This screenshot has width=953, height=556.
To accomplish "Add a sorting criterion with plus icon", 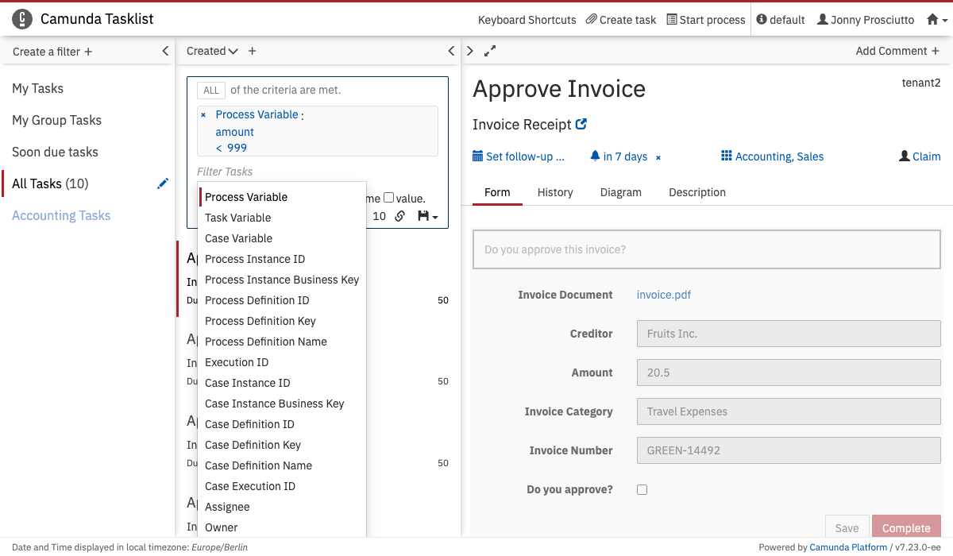I will tap(253, 51).
